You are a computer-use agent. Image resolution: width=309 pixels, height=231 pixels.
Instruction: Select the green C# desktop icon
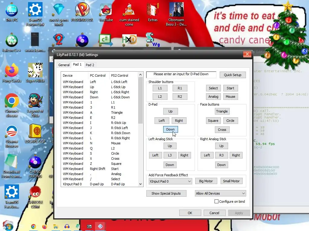tap(106, 40)
